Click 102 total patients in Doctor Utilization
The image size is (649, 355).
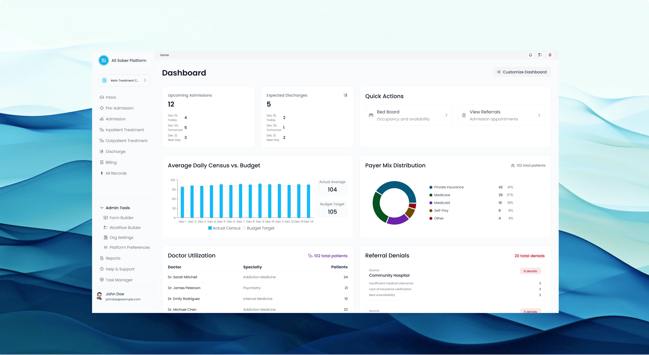pyautogui.click(x=328, y=256)
